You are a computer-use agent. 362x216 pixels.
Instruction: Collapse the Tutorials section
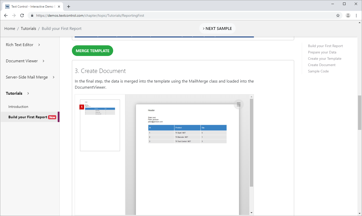(x=17, y=93)
